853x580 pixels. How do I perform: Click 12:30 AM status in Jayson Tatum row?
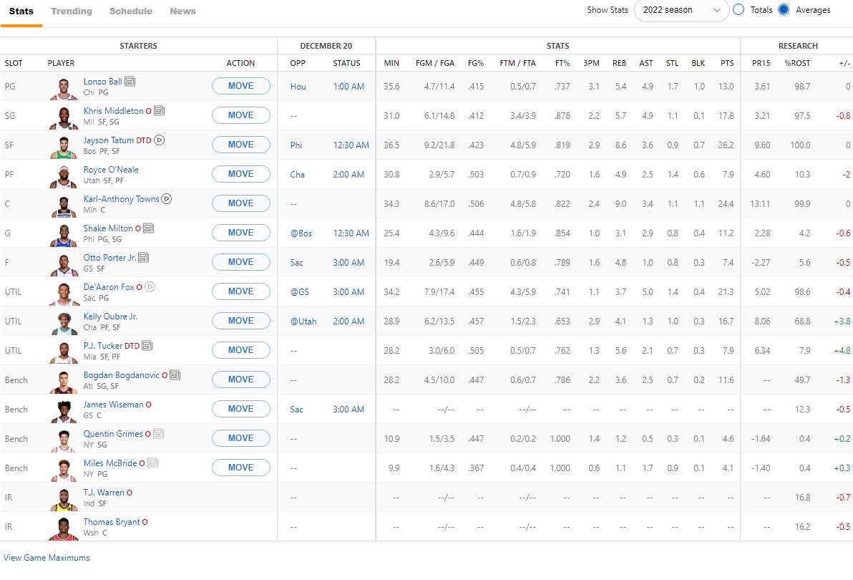351,145
